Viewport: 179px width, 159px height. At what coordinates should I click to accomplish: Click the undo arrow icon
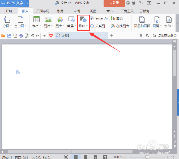click(33, 36)
